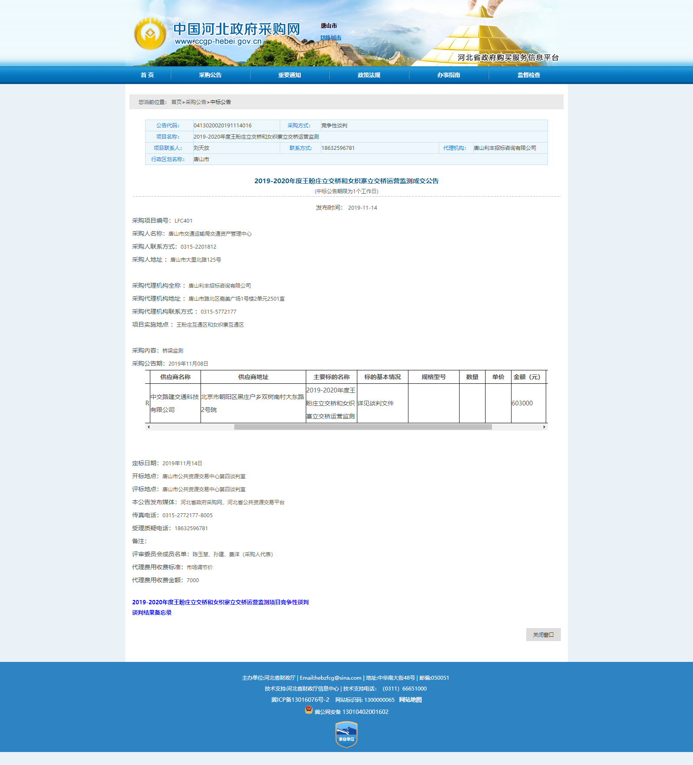693x765 pixels.
Task: Click the 规格型号 column header
Action: (x=434, y=377)
